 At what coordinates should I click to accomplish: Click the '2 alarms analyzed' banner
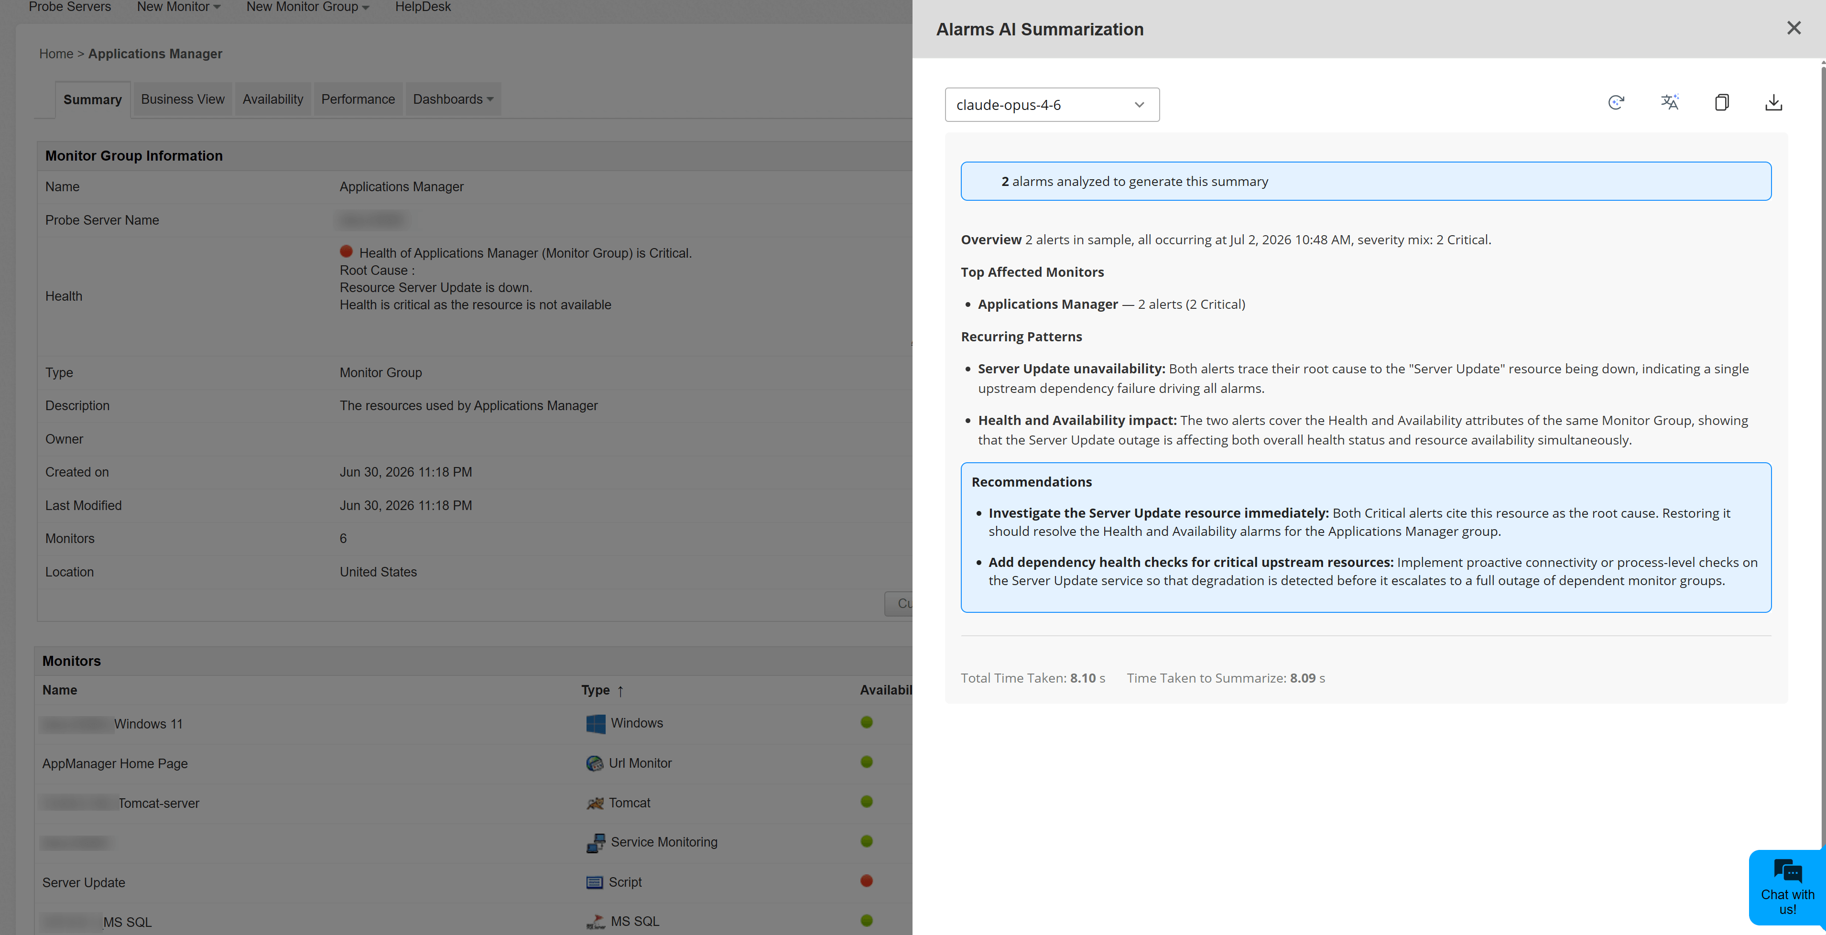[x=1365, y=182]
